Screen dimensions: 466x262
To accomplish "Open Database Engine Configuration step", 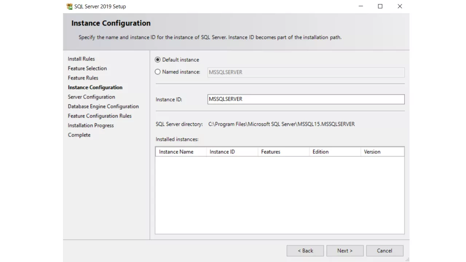I will 103,106.
